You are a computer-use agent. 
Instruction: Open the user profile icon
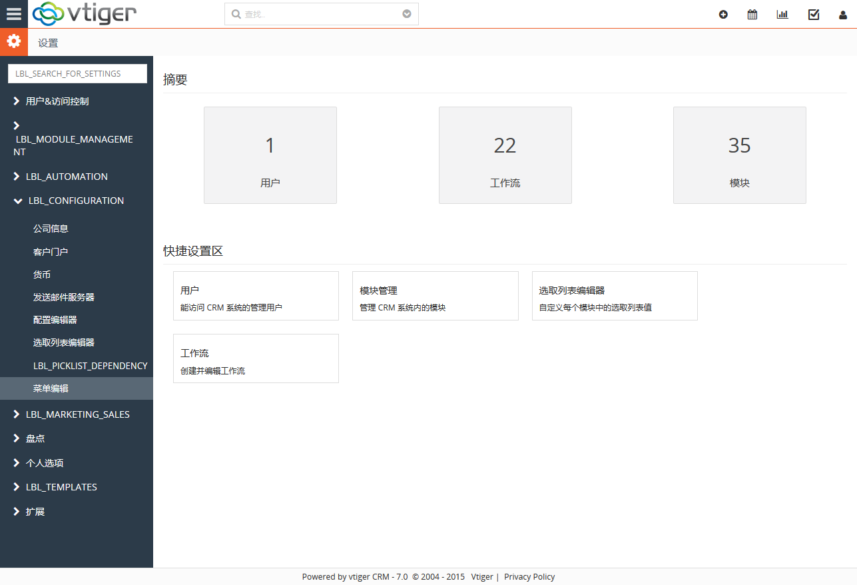tap(843, 15)
